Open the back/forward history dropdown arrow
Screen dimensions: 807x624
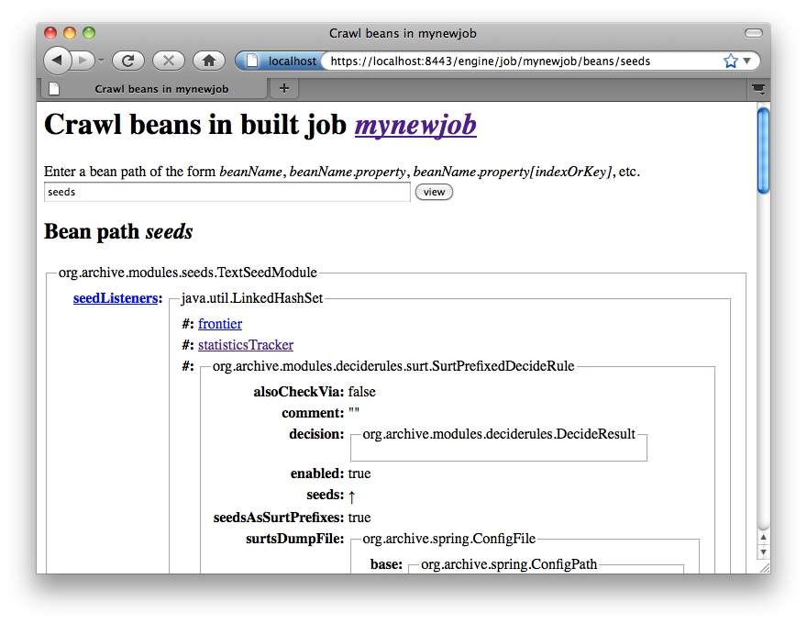[x=102, y=61]
